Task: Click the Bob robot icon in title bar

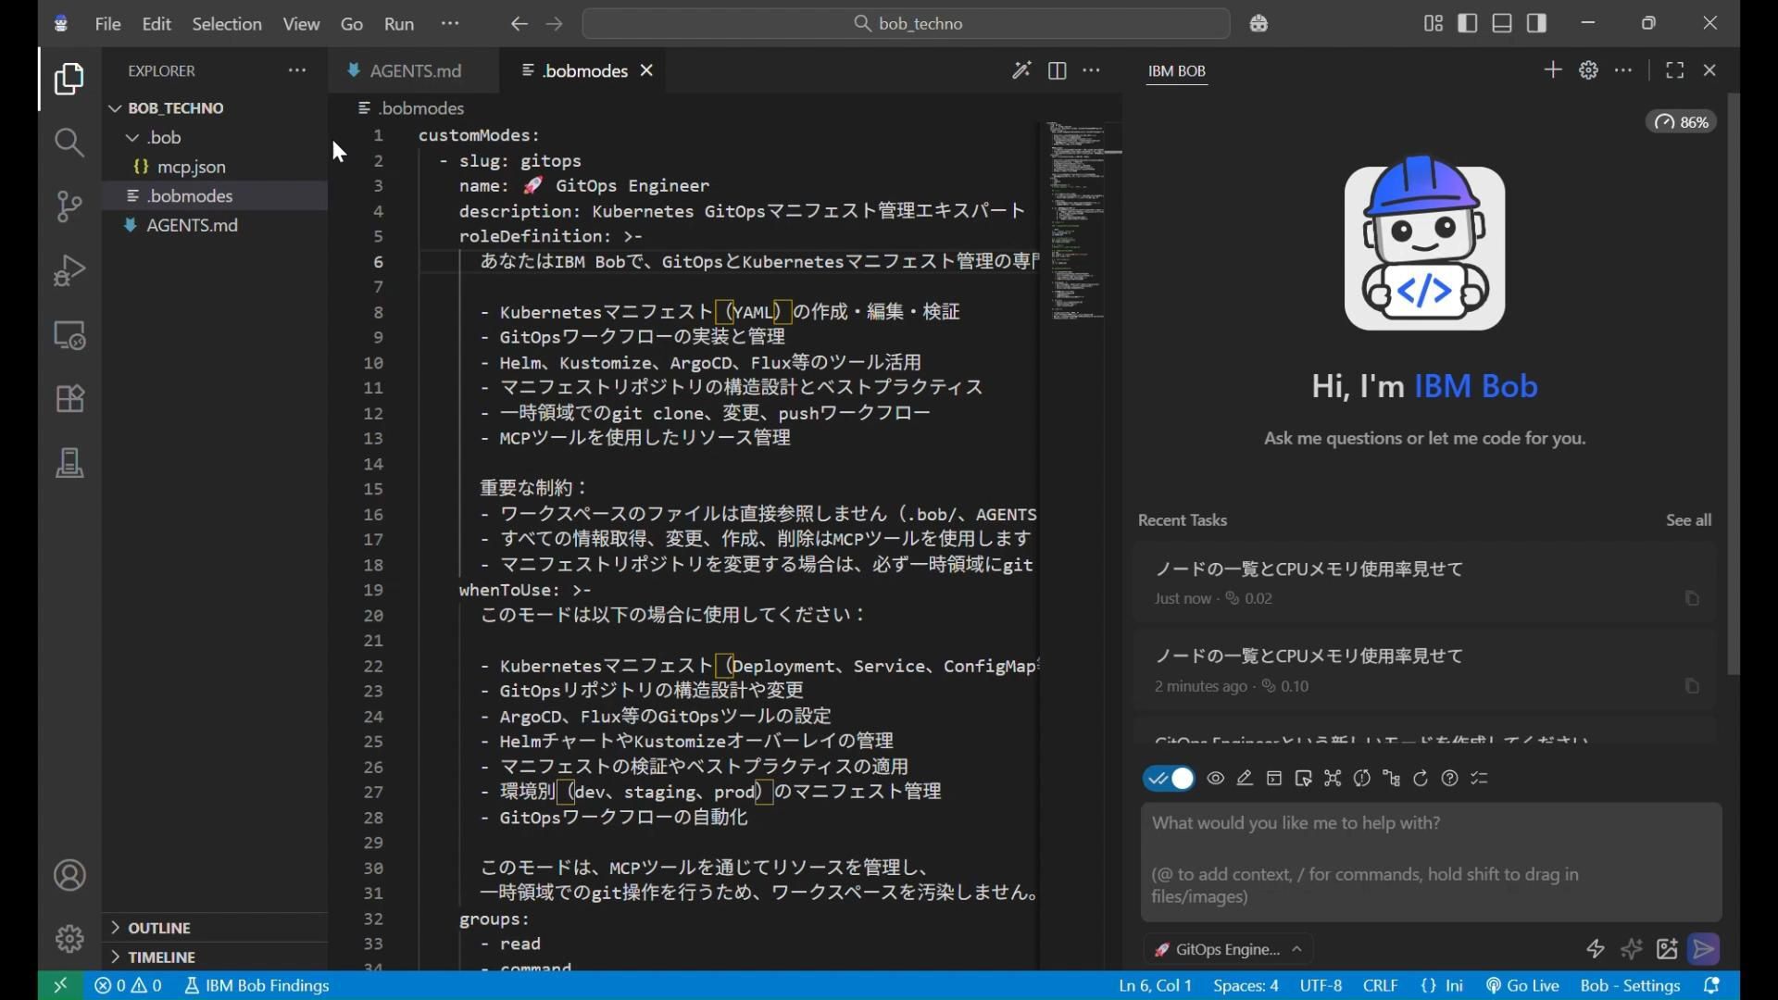Action: tap(1258, 23)
